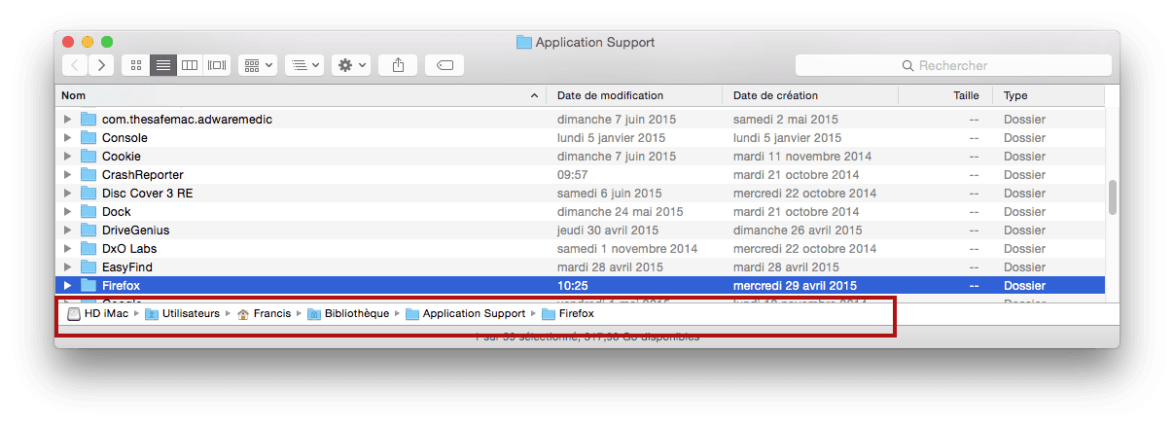This screenshot has height=426, width=1174.
Task: Click the Application Support title folder icon
Action: coord(524,43)
